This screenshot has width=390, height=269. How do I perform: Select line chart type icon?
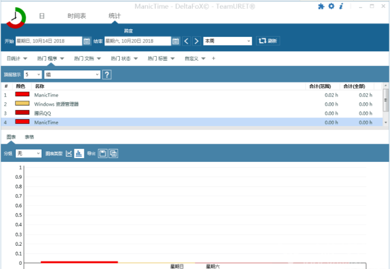[69, 153]
